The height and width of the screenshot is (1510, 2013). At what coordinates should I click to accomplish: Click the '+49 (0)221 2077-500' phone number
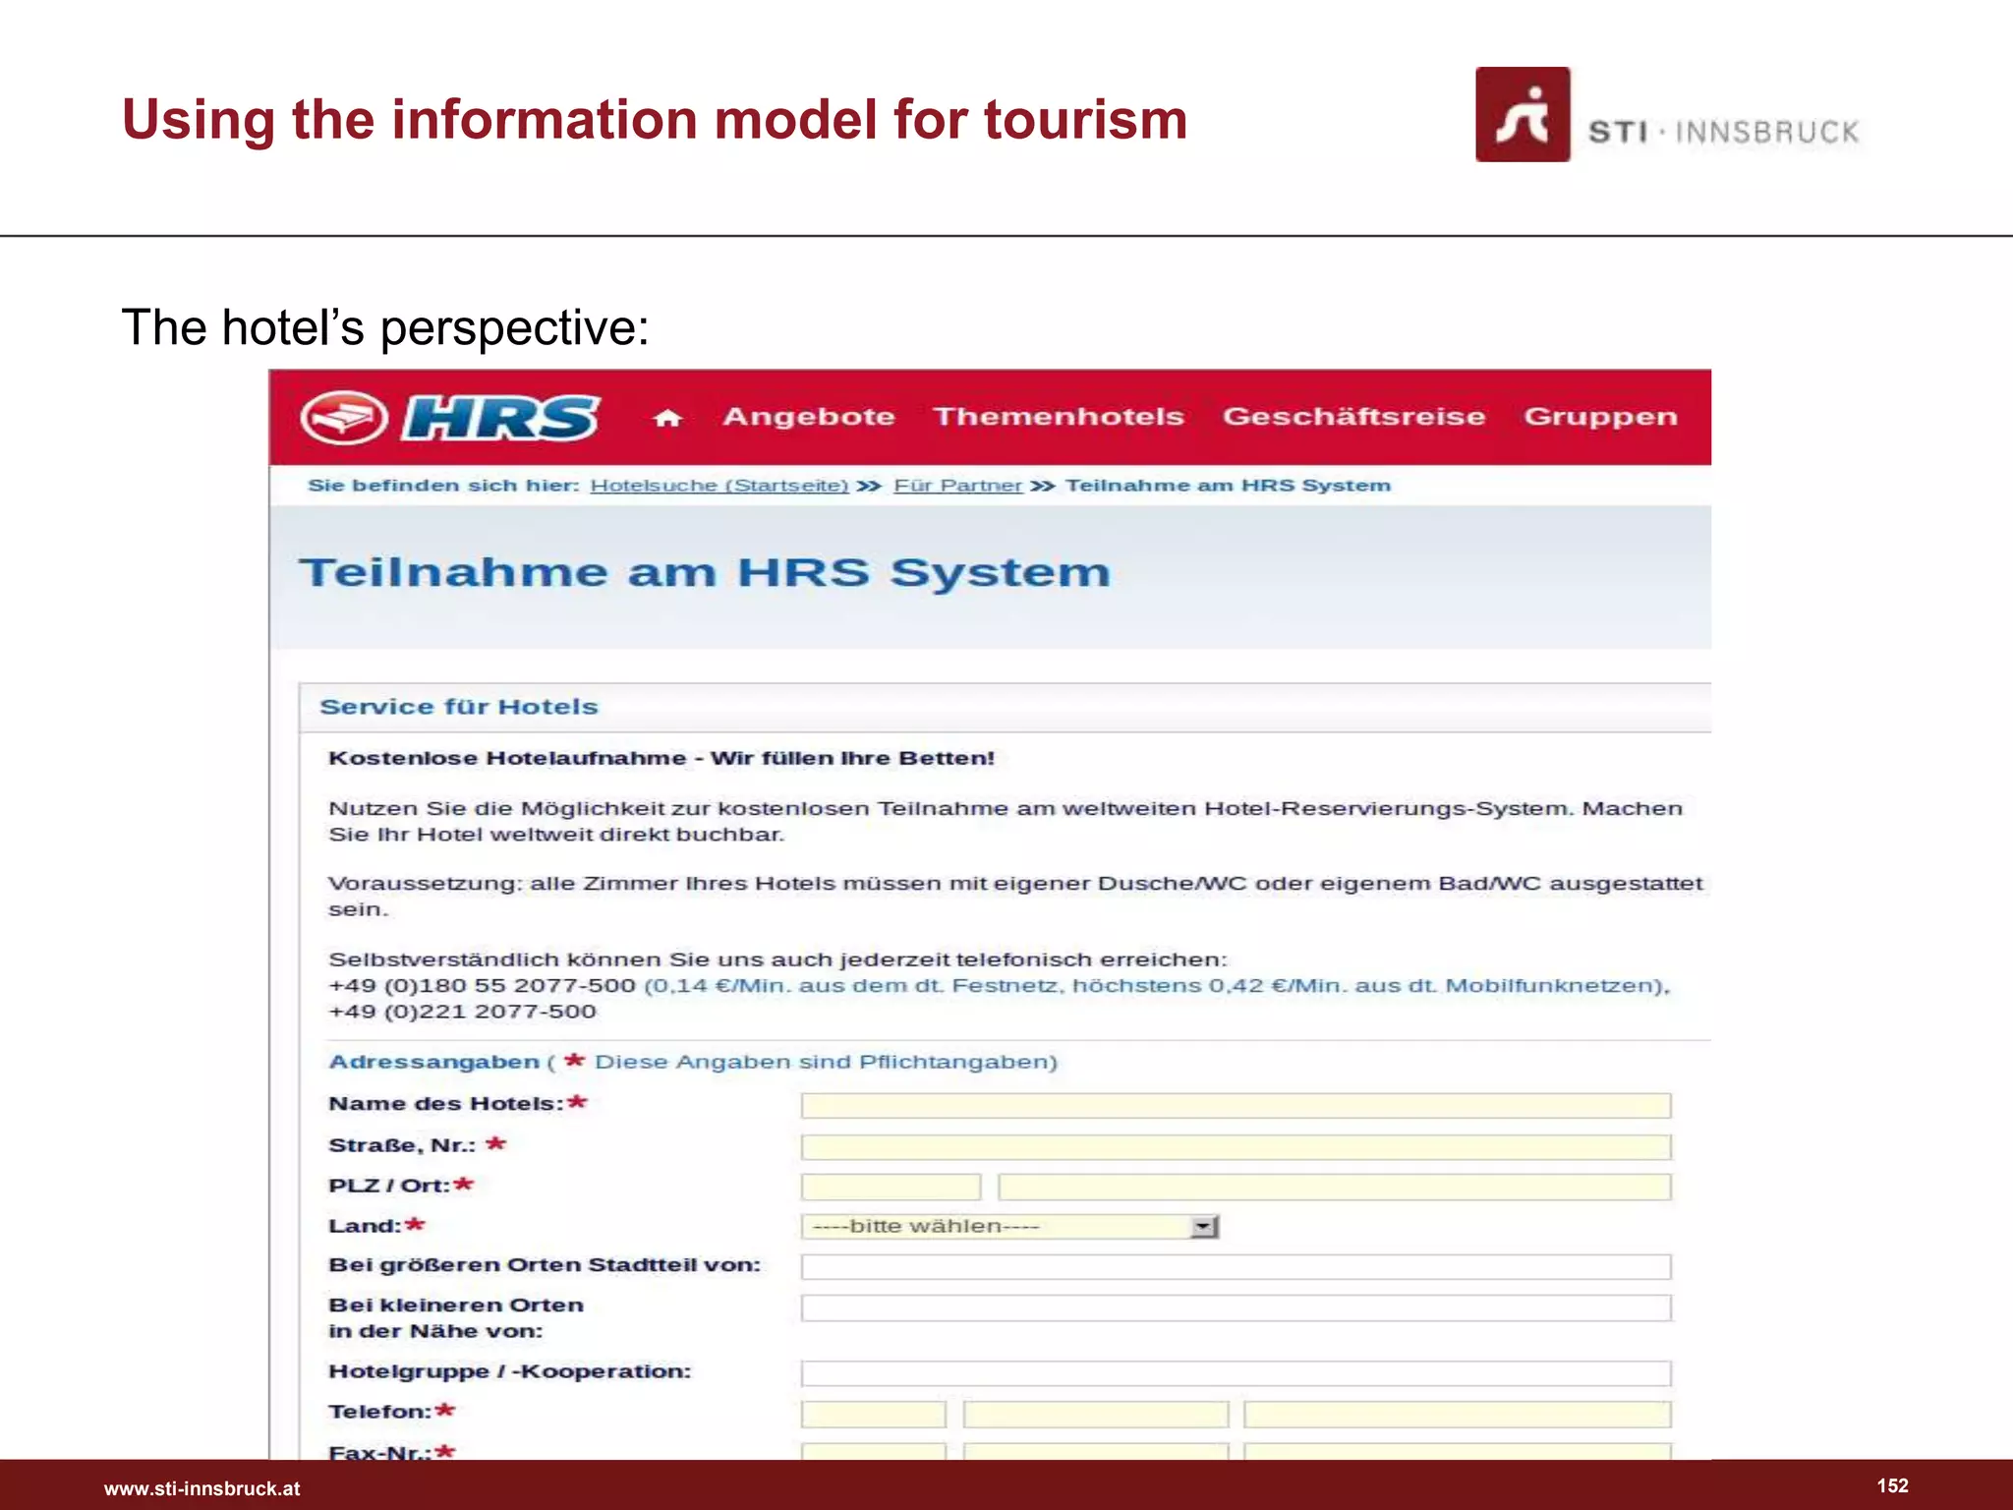click(462, 1012)
